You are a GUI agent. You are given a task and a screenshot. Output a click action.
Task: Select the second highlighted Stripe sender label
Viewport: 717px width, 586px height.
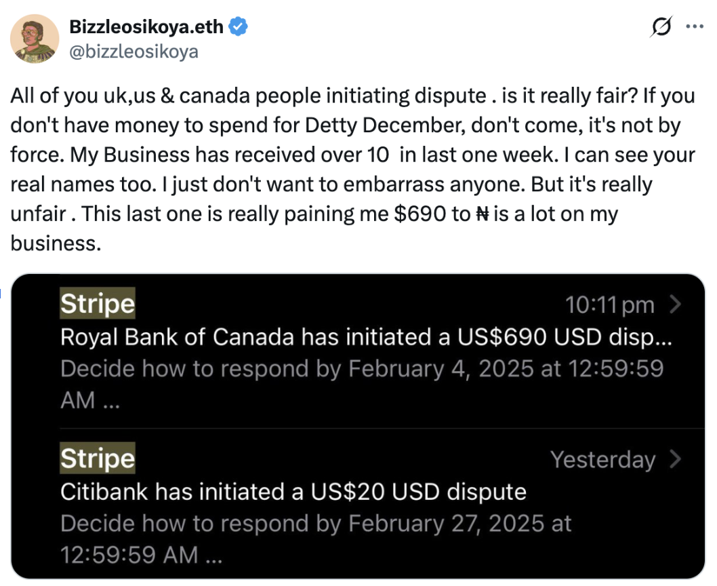(98, 458)
